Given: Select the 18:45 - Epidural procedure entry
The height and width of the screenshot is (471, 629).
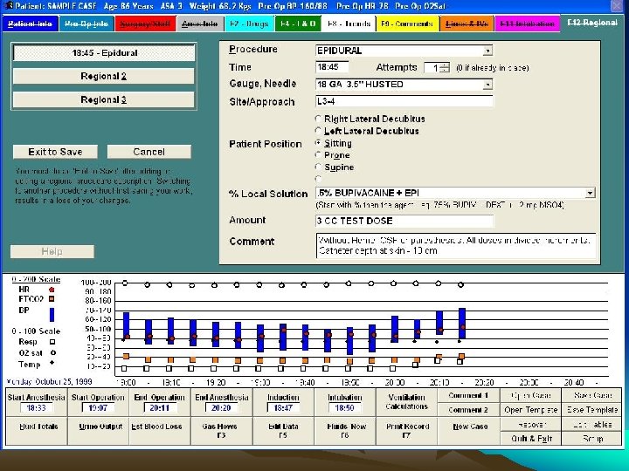Looking at the screenshot, I should click(104, 53).
